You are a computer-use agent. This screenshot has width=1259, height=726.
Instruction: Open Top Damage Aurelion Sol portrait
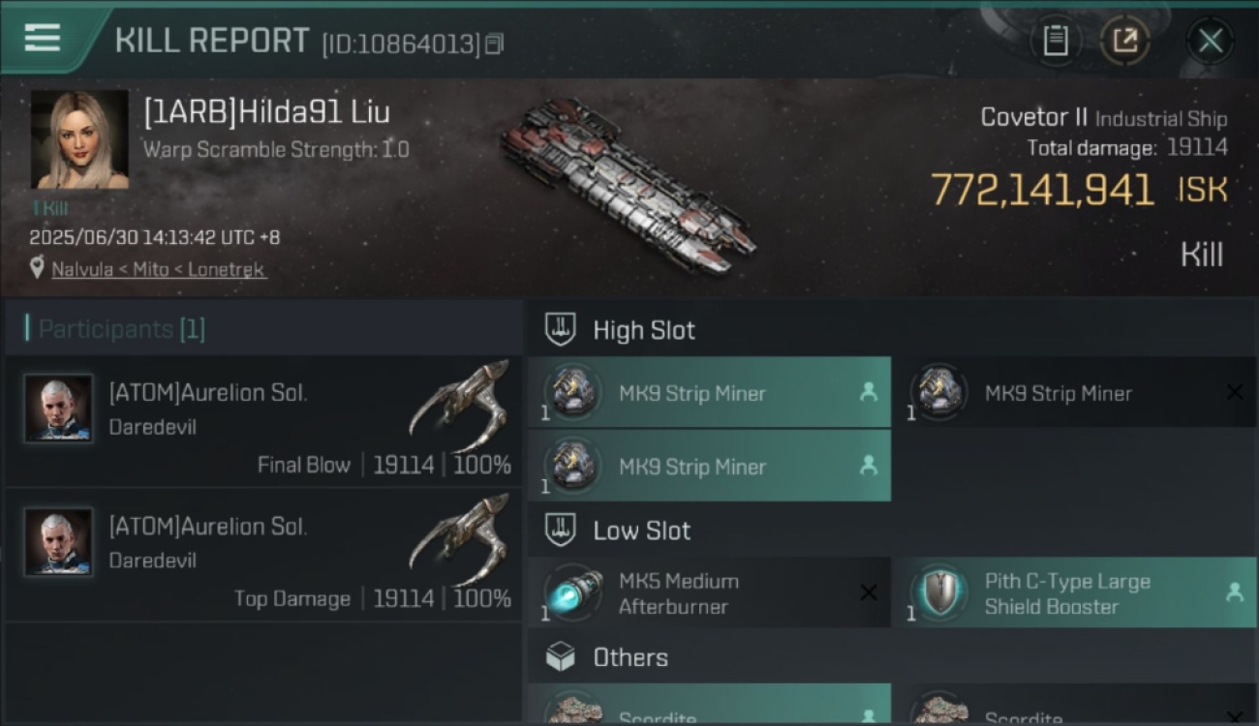pyautogui.click(x=59, y=542)
